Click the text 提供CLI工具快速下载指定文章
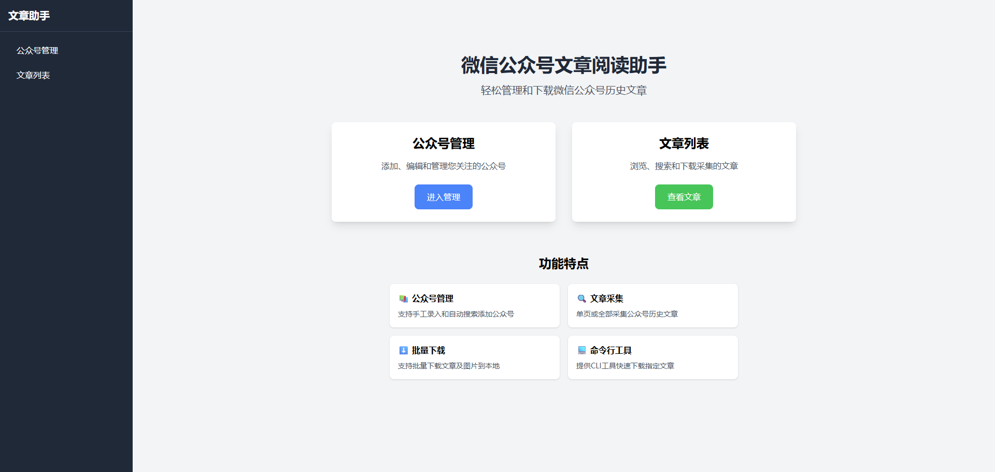Viewport: 995px width, 472px height. pyautogui.click(x=626, y=366)
